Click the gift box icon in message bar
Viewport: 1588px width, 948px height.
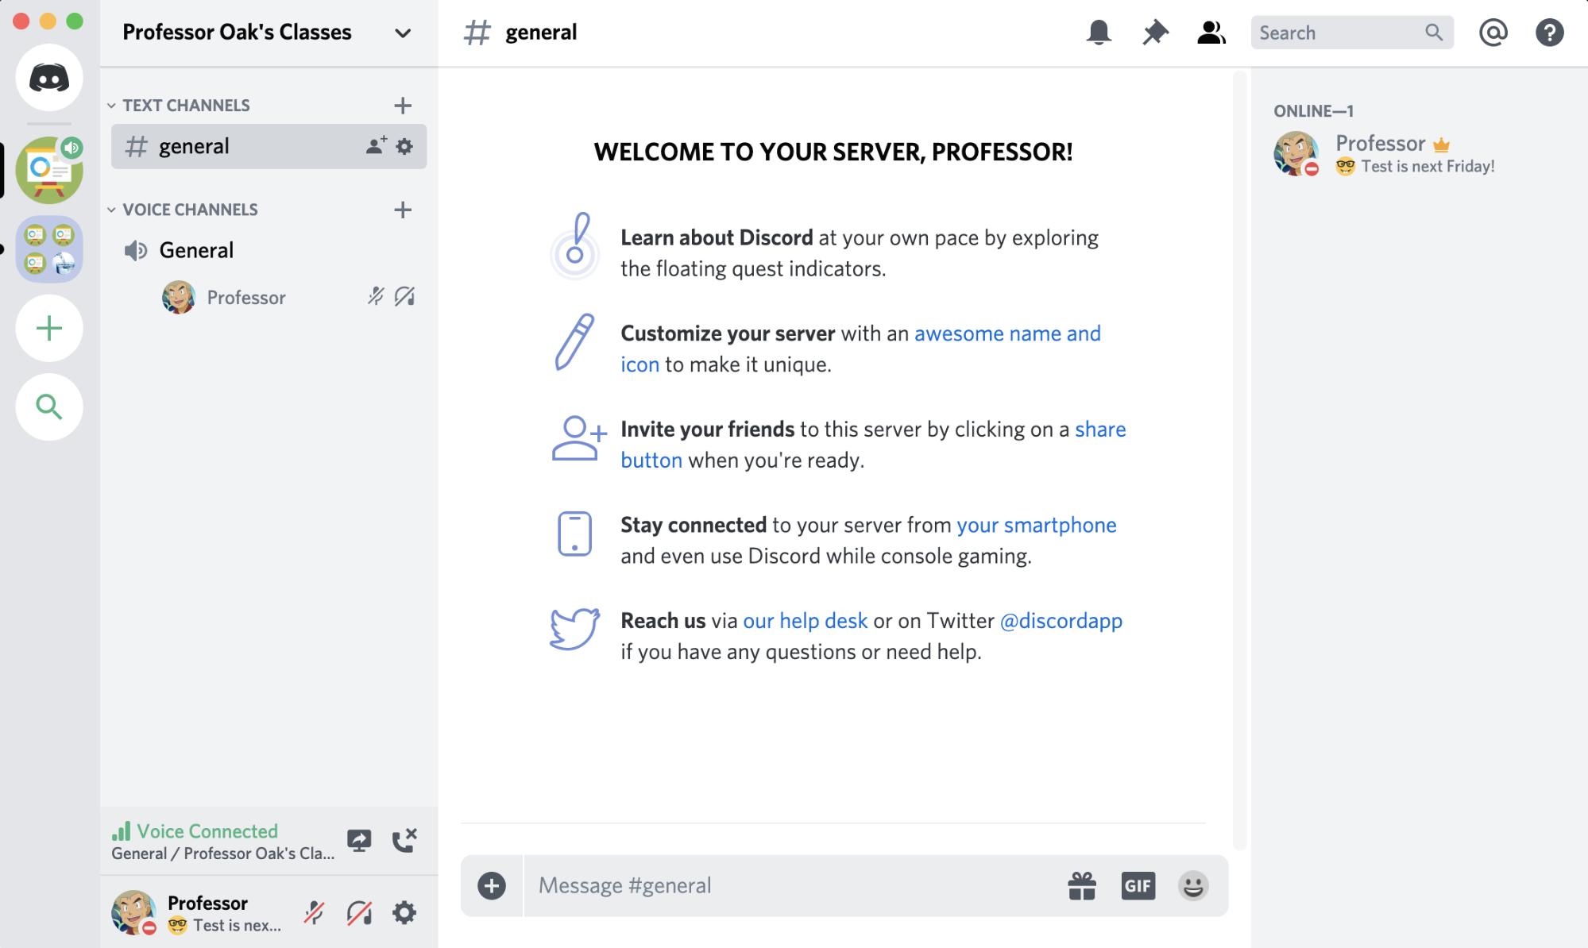[x=1081, y=884]
